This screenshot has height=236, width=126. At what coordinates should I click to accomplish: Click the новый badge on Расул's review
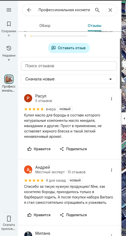point(65,109)
